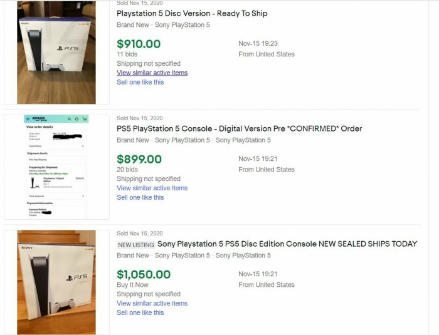Click the shopping cart icon in Amazon screenshot
Image resolution: width=439 pixels, height=335 pixels.
click(84, 118)
